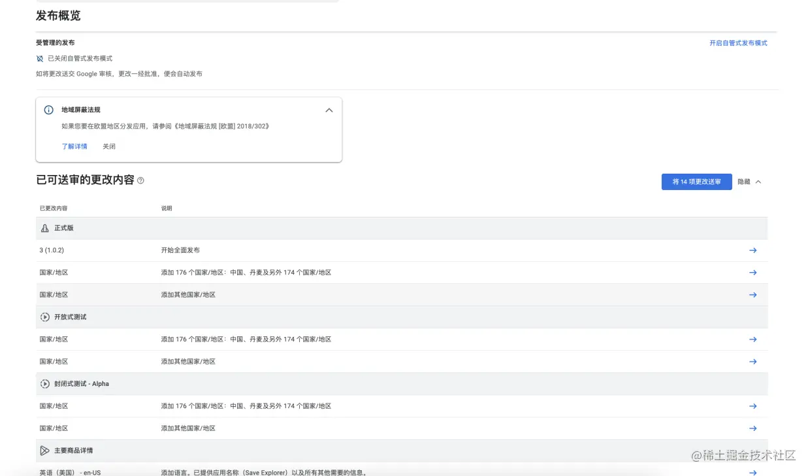The width and height of the screenshot is (810, 476).
Task: Open arrow for 英语（美国）en-US row
Action: [x=753, y=472]
